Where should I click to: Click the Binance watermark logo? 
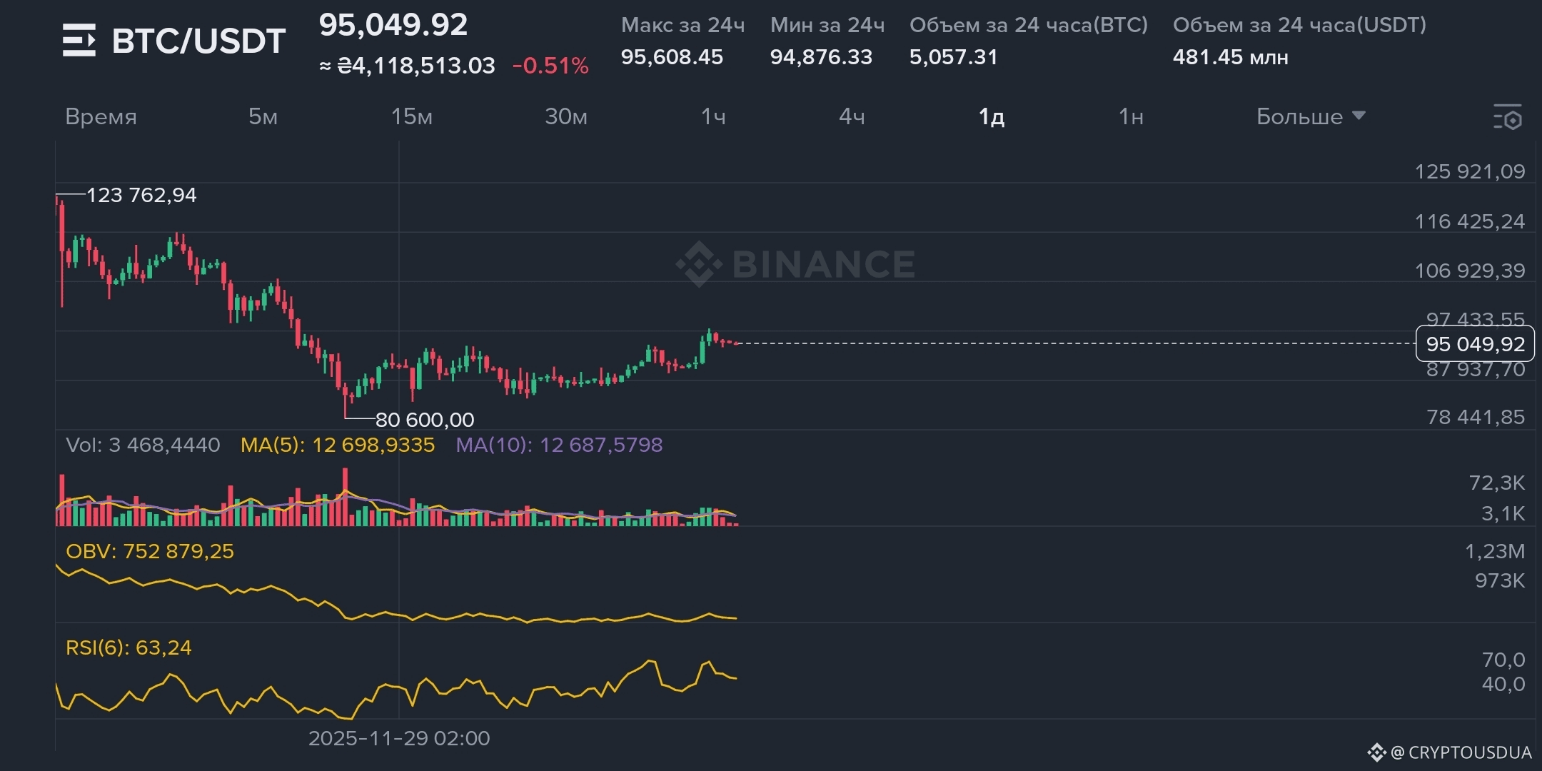pos(699,264)
